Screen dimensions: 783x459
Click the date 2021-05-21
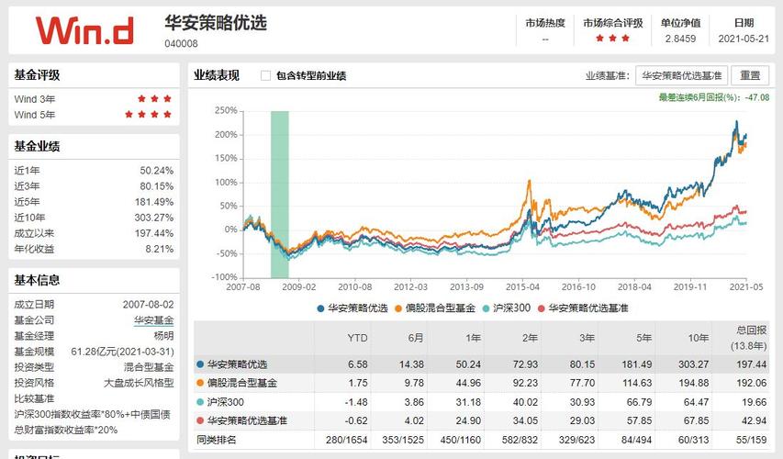pyautogui.click(x=744, y=39)
